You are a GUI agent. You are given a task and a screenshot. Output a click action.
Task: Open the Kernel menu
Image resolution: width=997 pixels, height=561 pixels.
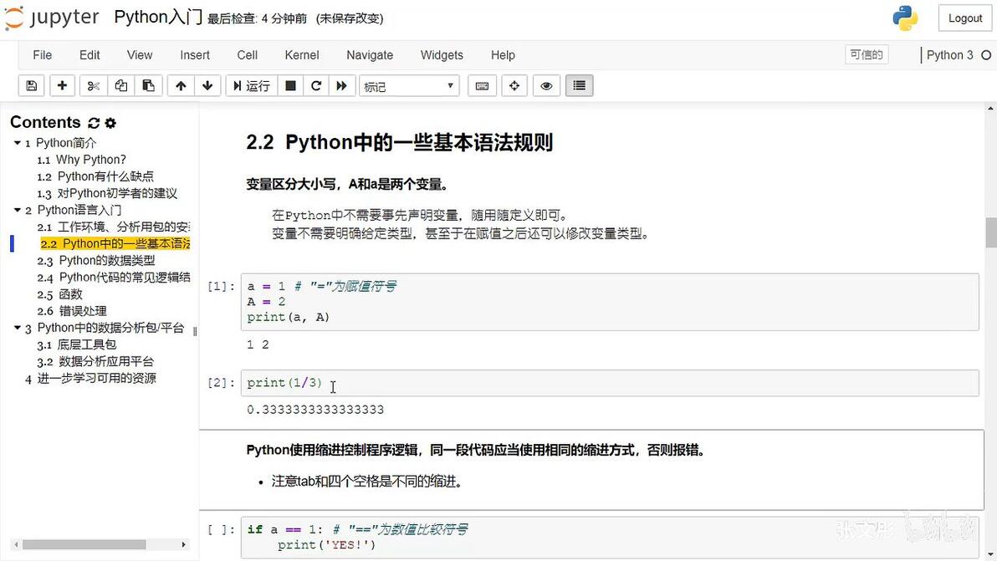pyautogui.click(x=302, y=55)
